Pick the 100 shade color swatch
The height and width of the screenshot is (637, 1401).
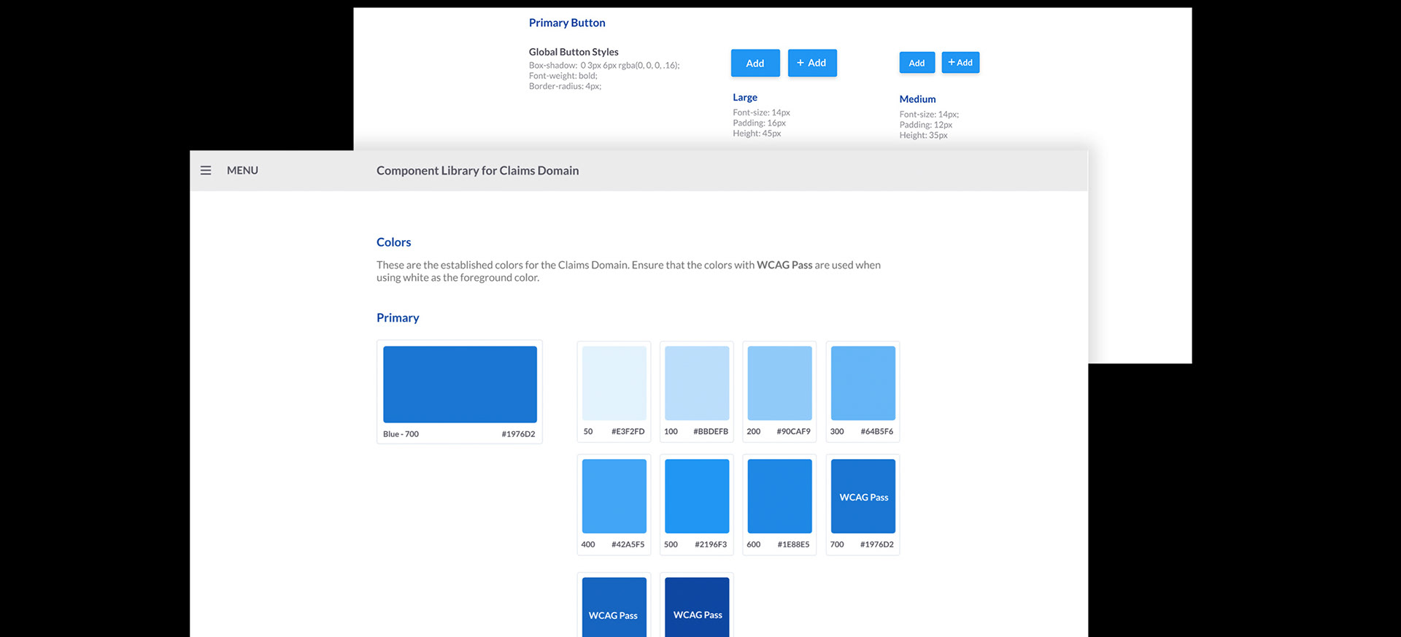coord(697,383)
